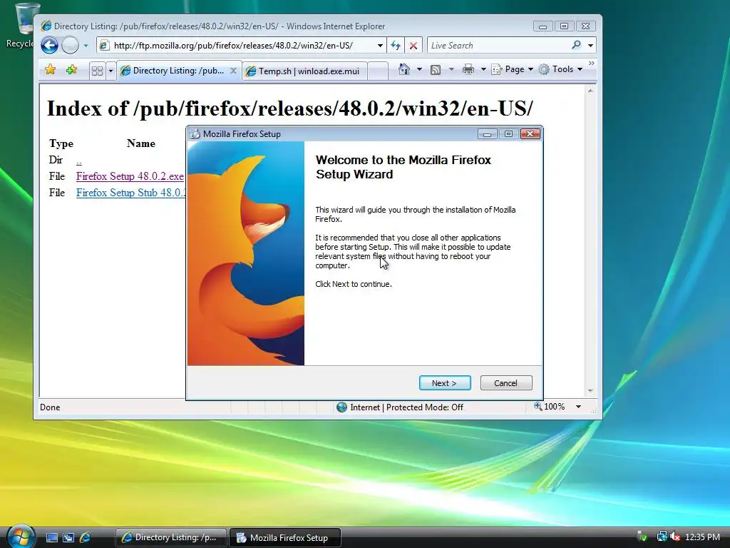Screen dimensions: 730x548
Task: Open the Favorites Center star
Action: coord(51,70)
